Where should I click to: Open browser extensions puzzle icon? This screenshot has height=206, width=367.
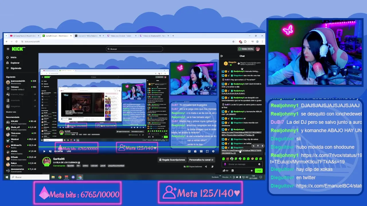pos(245,41)
